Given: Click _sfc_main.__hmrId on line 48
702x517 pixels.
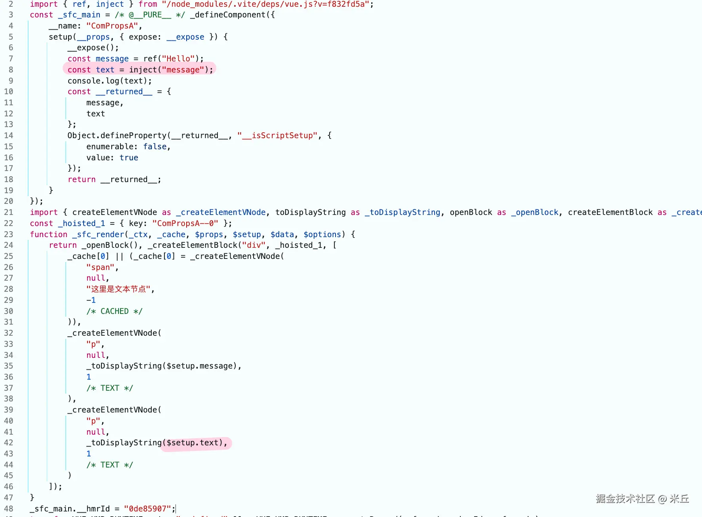Looking at the screenshot, I should click(x=70, y=509).
